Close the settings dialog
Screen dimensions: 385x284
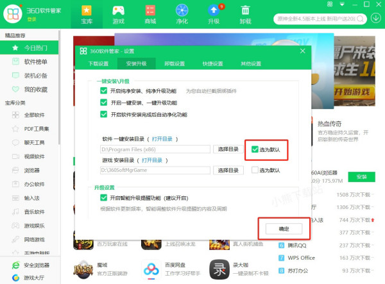click(x=302, y=51)
